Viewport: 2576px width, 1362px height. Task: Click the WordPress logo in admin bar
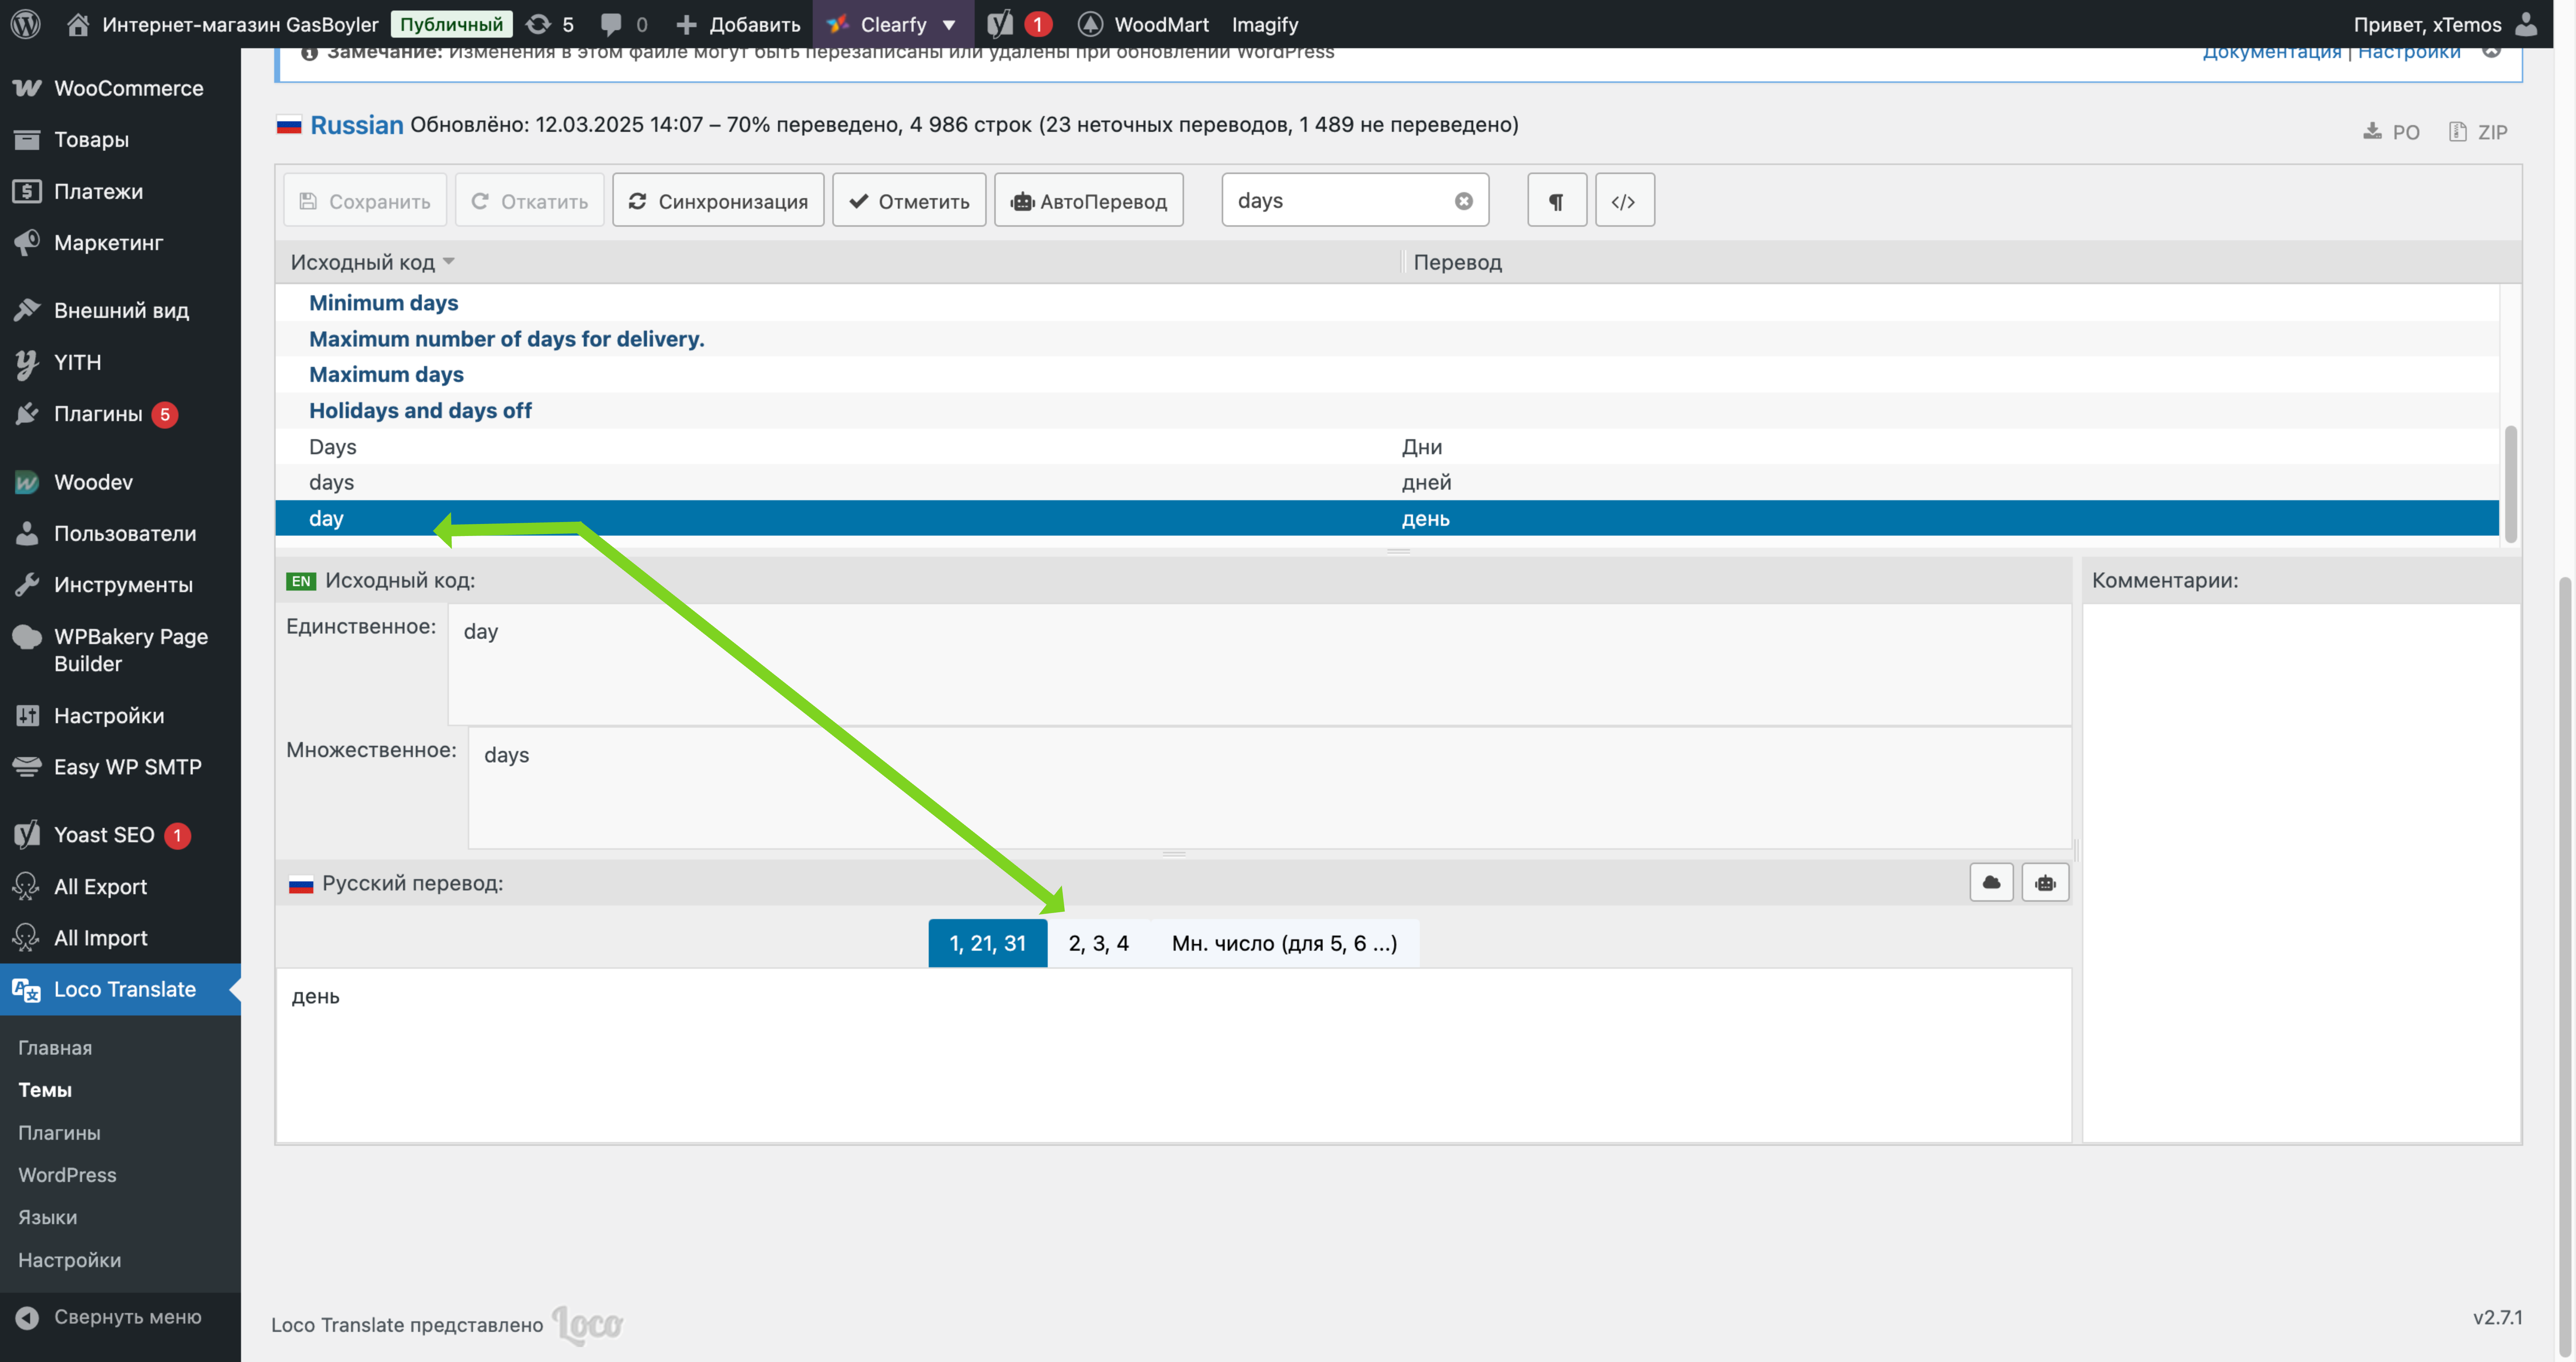click(x=26, y=24)
